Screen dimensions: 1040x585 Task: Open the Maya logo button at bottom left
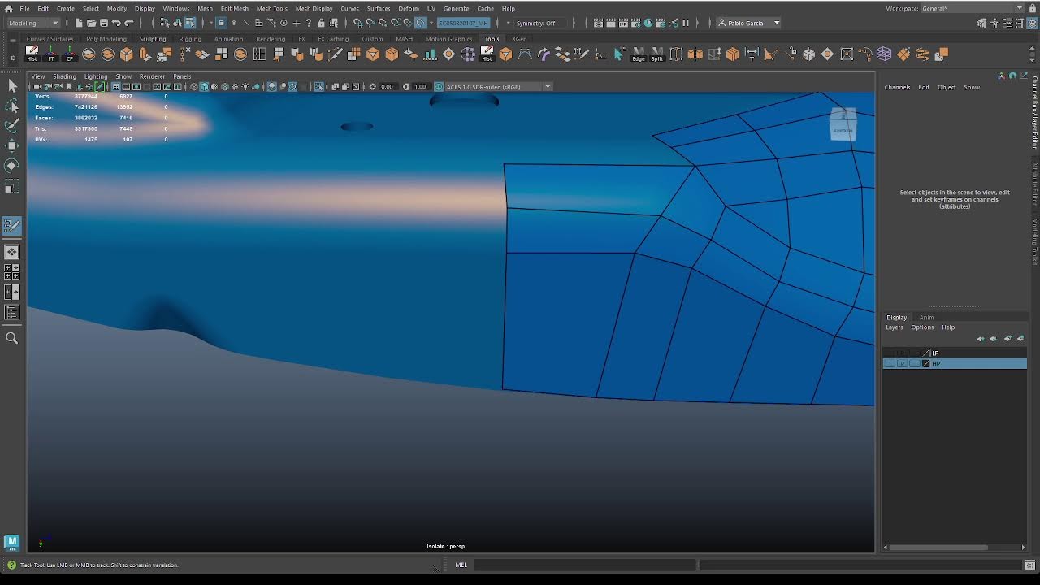tap(11, 542)
